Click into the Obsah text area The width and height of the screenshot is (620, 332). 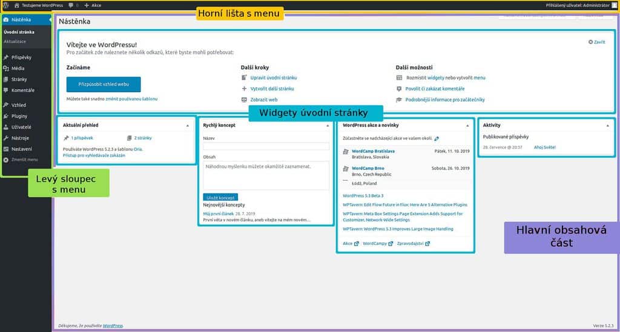tap(266, 175)
